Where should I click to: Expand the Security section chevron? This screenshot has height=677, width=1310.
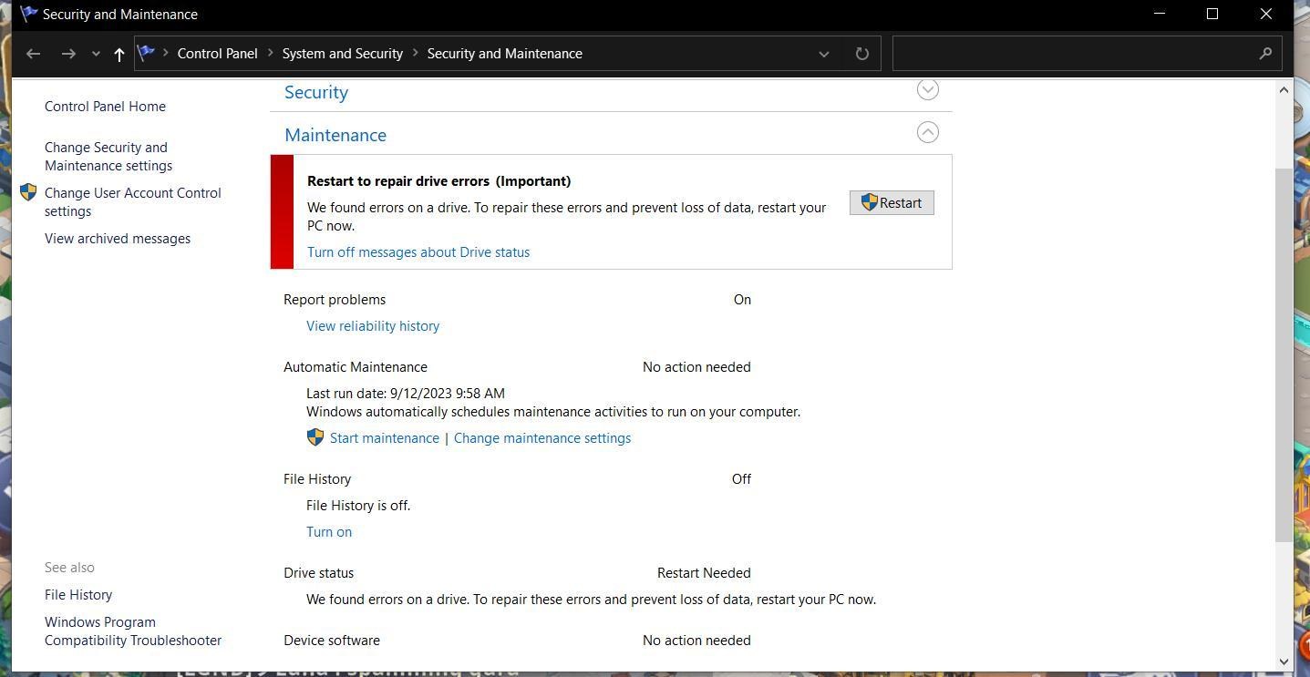click(x=927, y=89)
